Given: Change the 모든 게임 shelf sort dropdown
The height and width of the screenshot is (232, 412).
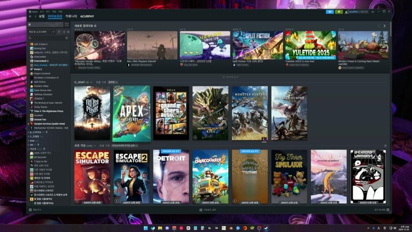Looking at the screenshot, I should coord(125,145).
